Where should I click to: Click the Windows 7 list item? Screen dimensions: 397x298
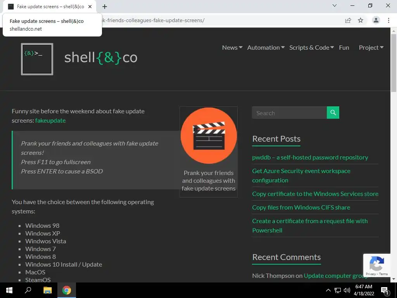tap(40, 249)
